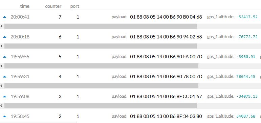The height and width of the screenshot is (123, 261).
Task: Collapse the 19:59:08 message row arrow
Action: [5, 96]
